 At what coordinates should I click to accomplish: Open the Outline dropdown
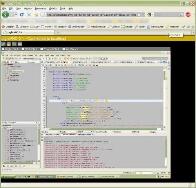click(x=114, y=27)
